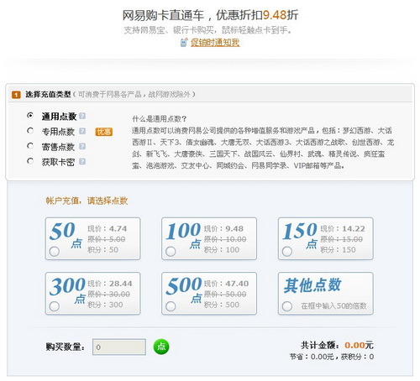This screenshot has width=420, height=381.
Task: Click the 现价：28.44 price text
Action: point(110,284)
